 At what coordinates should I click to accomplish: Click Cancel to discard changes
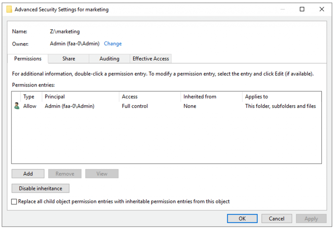[277, 218]
